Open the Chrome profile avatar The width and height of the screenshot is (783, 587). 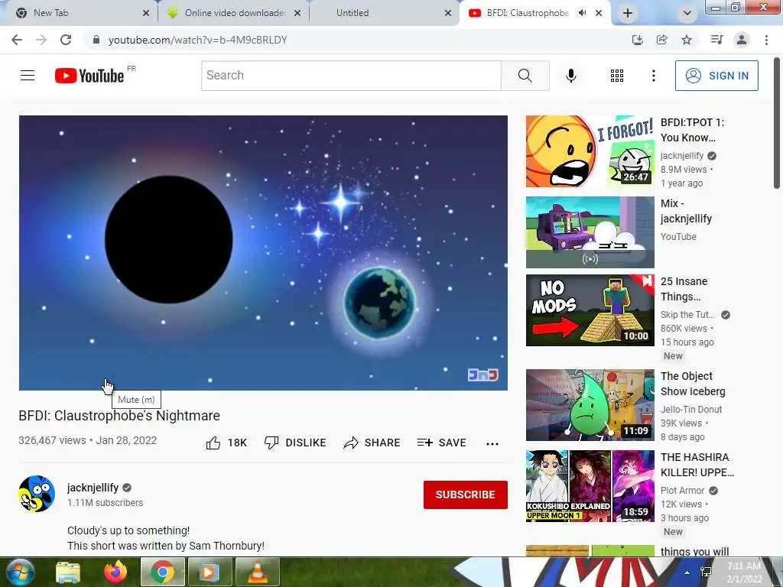point(742,40)
